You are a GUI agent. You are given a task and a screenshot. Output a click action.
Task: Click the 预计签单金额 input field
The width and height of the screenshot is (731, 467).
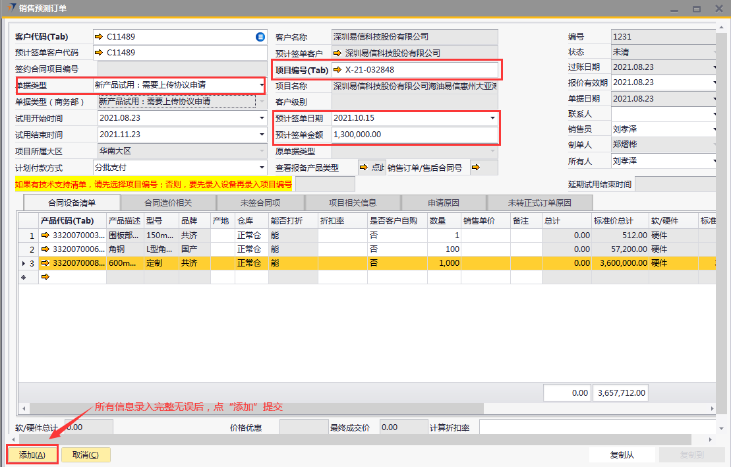pyautogui.click(x=414, y=135)
